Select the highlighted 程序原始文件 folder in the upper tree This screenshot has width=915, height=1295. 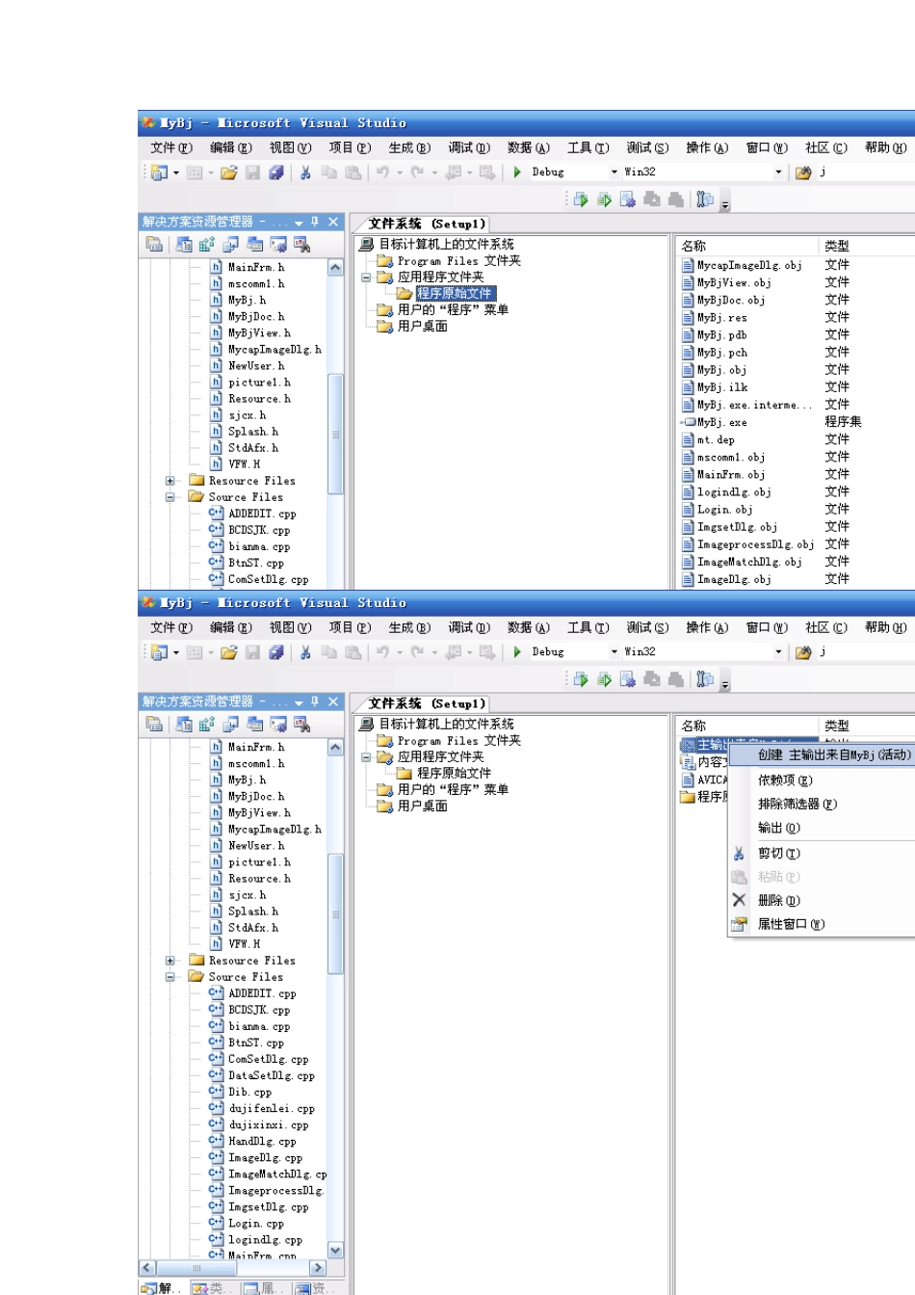(456, 293)
